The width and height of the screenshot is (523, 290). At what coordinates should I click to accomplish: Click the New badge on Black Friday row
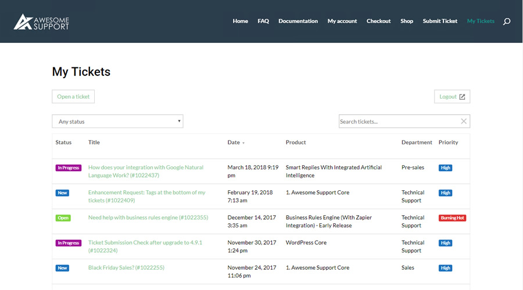[x=62, y=268]
